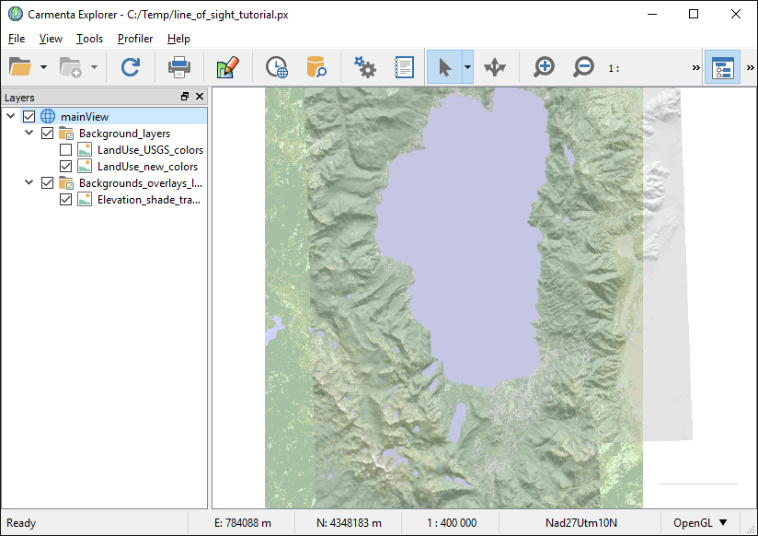Close the Layers panel
The image size is (758, 536).
(x=199, y=97)
